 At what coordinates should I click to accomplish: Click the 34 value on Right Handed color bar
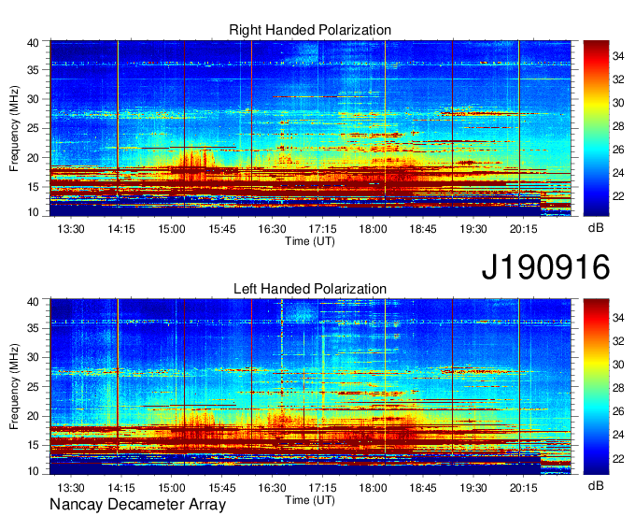618,56
